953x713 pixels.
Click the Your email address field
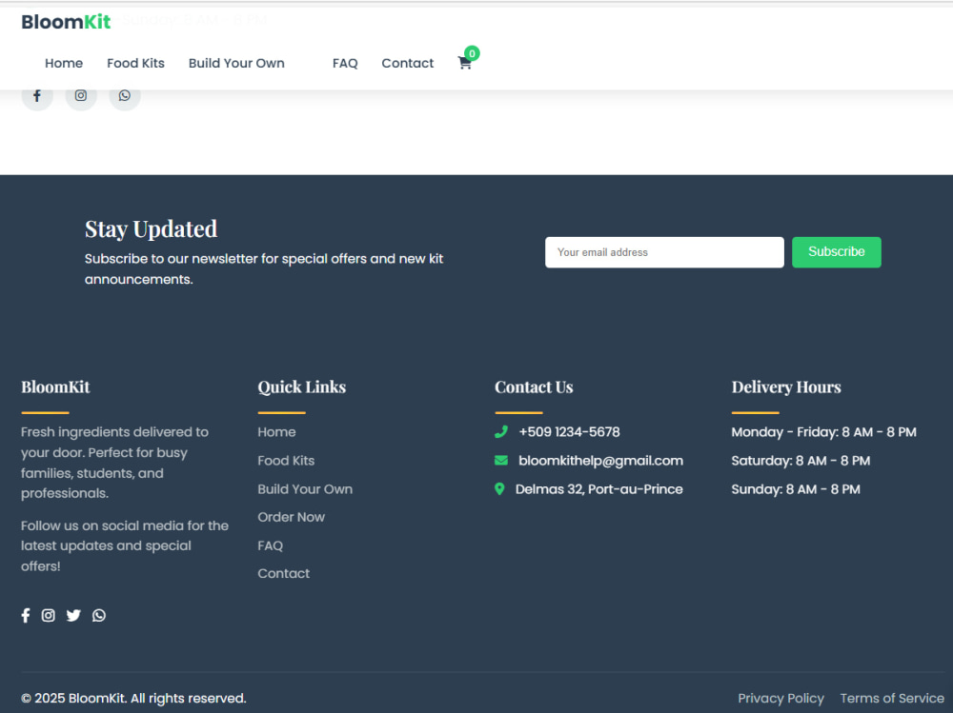[664, 252]
